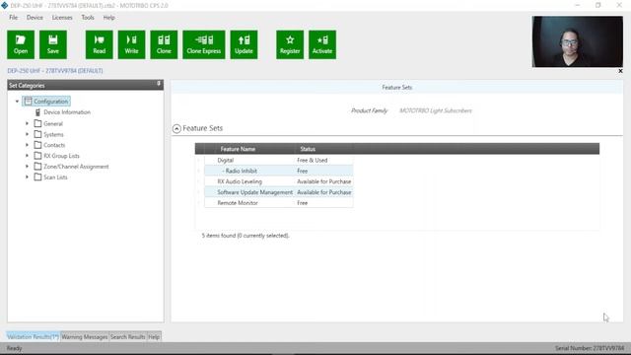Screen dimensions: 631x355
Task: Click the Open toolbar button
Action: 21,44
